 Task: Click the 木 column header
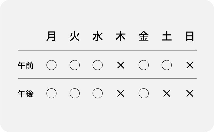point(121,37)
